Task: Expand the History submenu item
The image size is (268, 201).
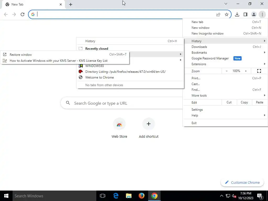Action: [x=225, y=41]
